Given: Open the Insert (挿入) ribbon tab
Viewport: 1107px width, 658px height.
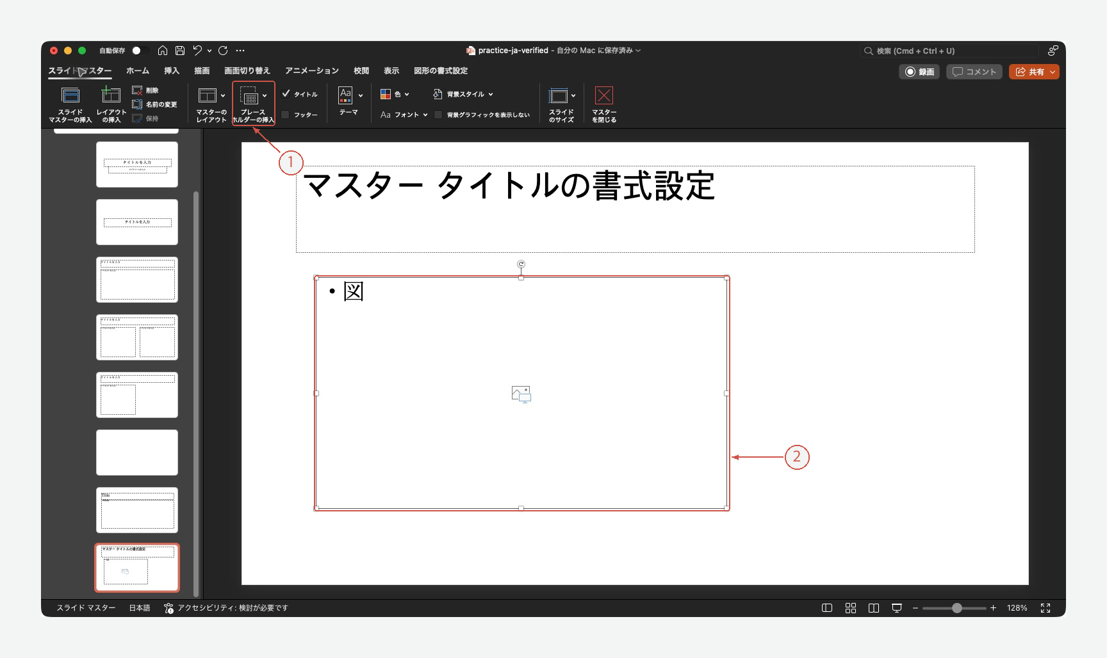Looking at the screenshot, I should pos(172,71).
